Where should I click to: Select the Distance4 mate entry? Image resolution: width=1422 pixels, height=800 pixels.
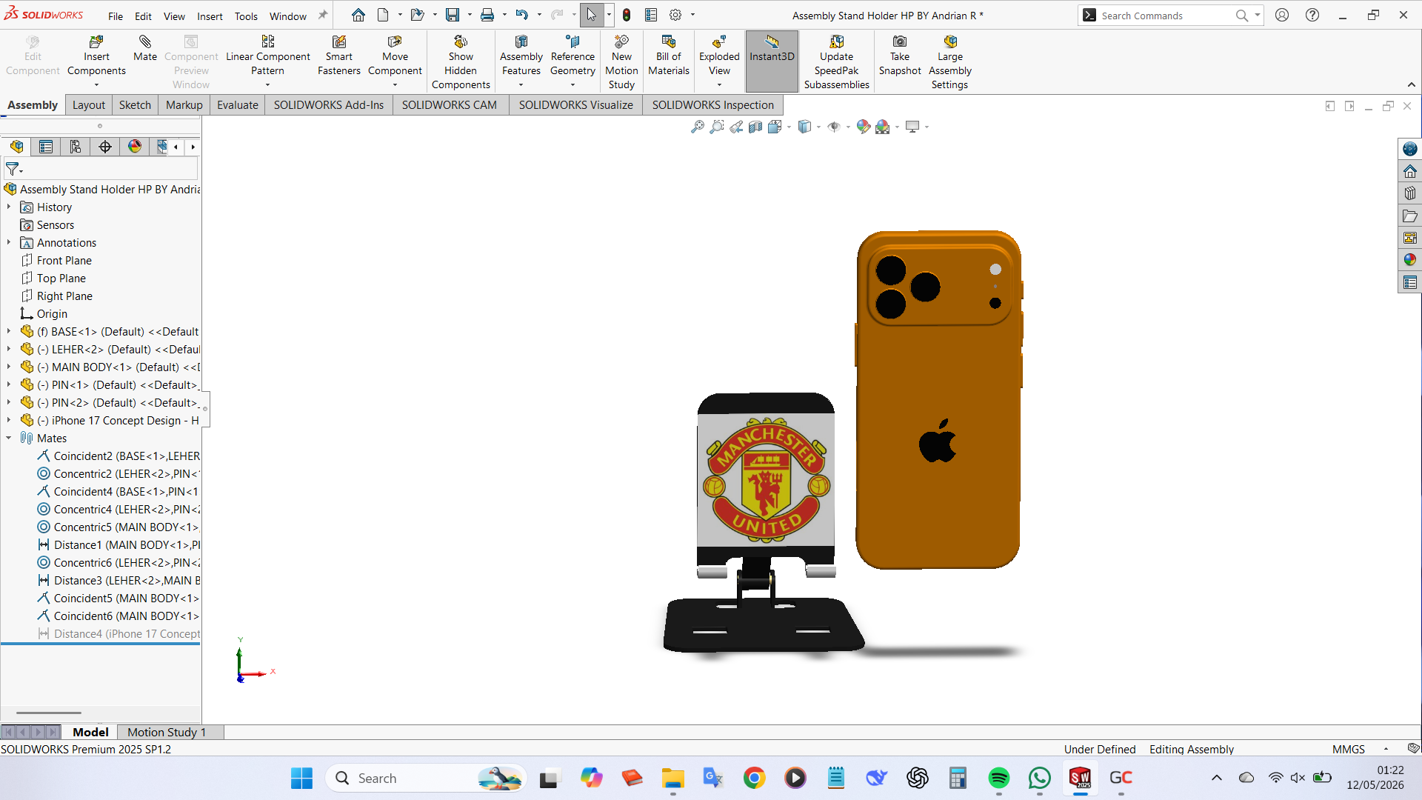tap(119, 634)
